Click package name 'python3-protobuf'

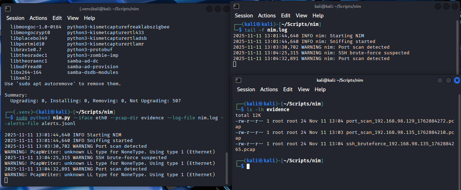point(90,49)
